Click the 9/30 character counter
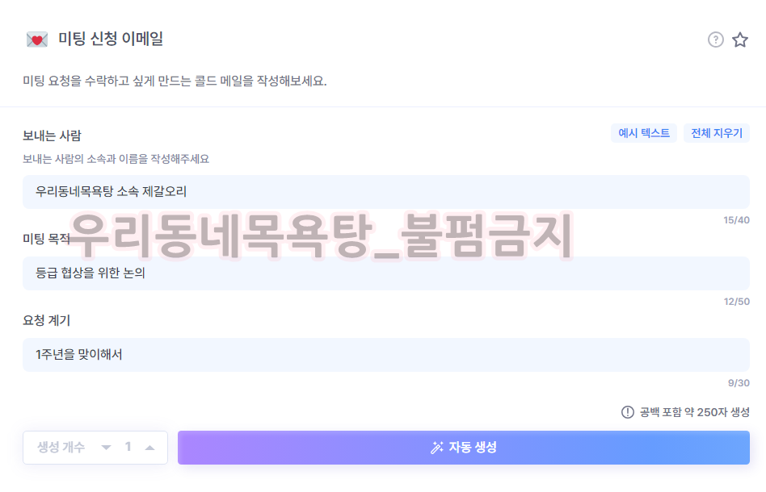The height and width of the screenshot is (492, 766). click(x=739, y=383)
